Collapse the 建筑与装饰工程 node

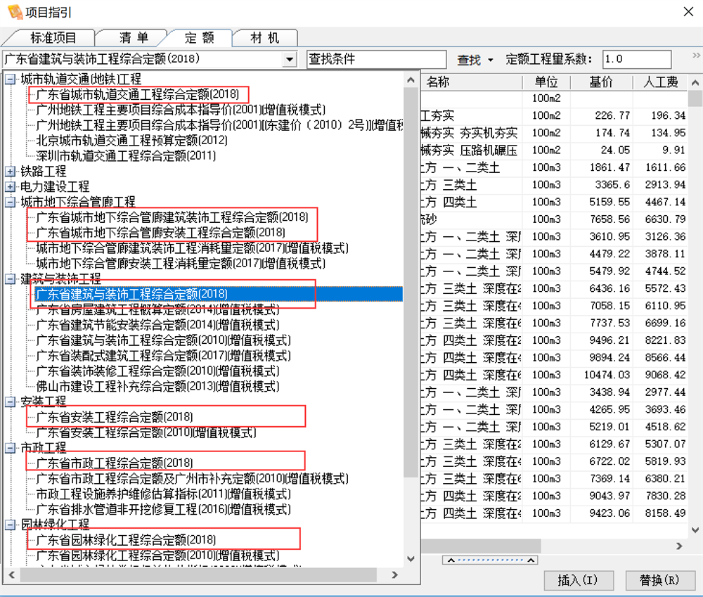pos(11,279)
